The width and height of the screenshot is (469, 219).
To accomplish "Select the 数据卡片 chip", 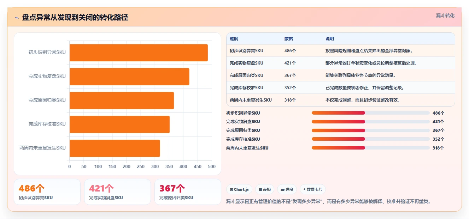I will coord(312,189).
